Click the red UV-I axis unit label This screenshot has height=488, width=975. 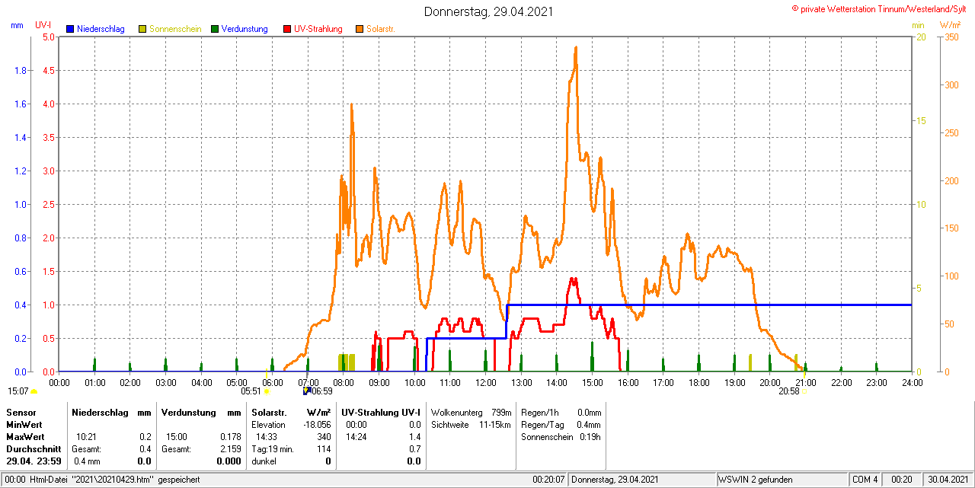coord(43,25)
